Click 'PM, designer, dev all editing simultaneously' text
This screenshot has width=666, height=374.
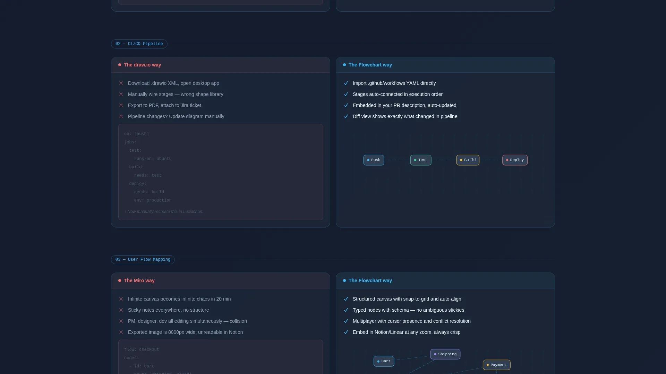pos(187,321)
